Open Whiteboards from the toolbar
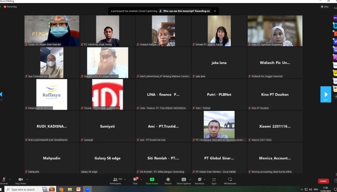The width and height of the screenshot is (337, 192). [230, 179]
